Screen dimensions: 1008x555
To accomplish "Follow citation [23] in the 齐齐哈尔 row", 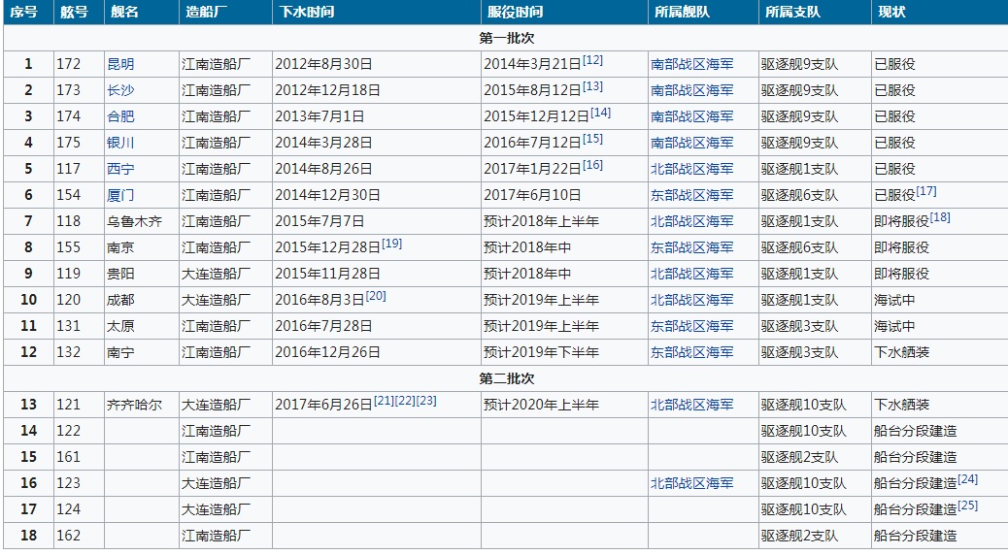I will click(426, 401).
